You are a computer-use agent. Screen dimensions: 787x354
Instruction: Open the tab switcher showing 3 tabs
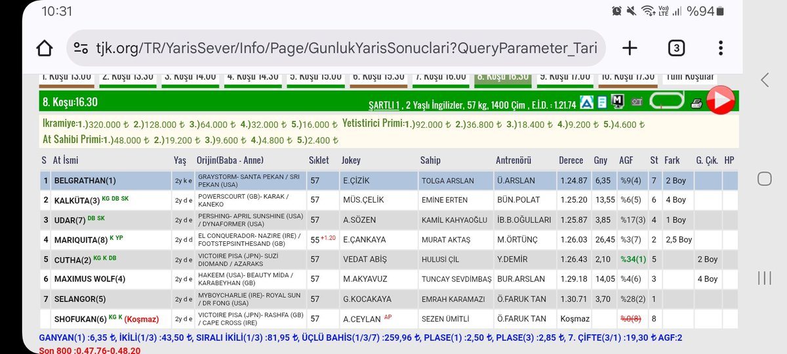676,48
